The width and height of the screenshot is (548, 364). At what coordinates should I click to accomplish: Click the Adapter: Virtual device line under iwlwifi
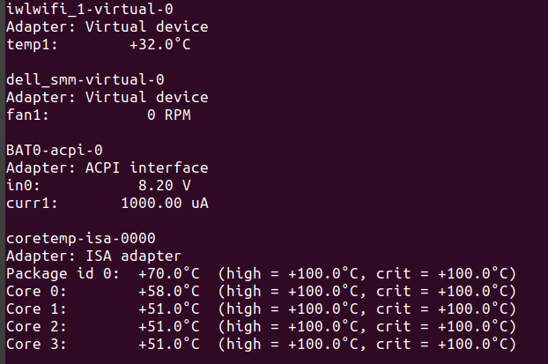(107, 26)
